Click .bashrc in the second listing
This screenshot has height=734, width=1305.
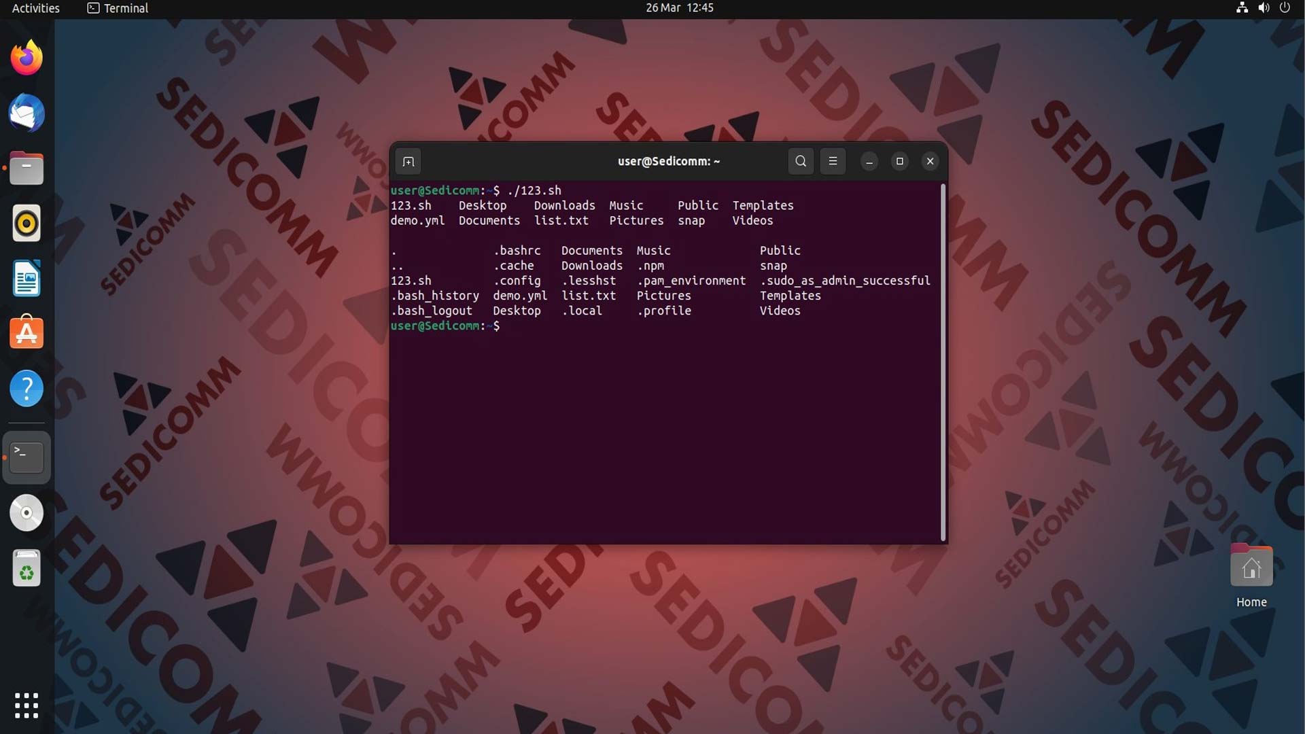517,251
